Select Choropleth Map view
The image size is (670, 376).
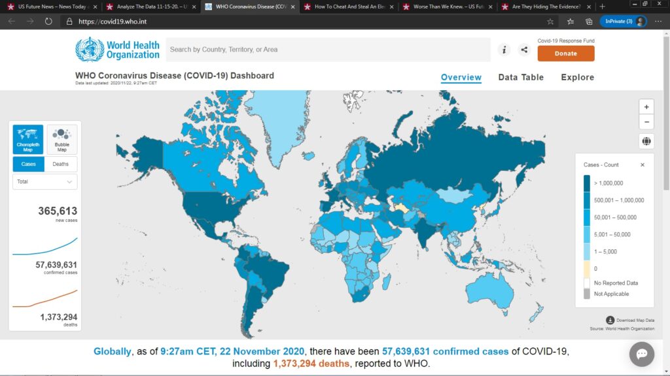28,139
